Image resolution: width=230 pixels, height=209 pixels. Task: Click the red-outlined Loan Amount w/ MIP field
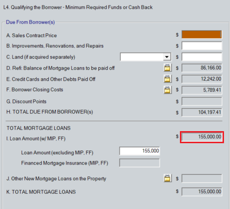[x=202, y=137]
